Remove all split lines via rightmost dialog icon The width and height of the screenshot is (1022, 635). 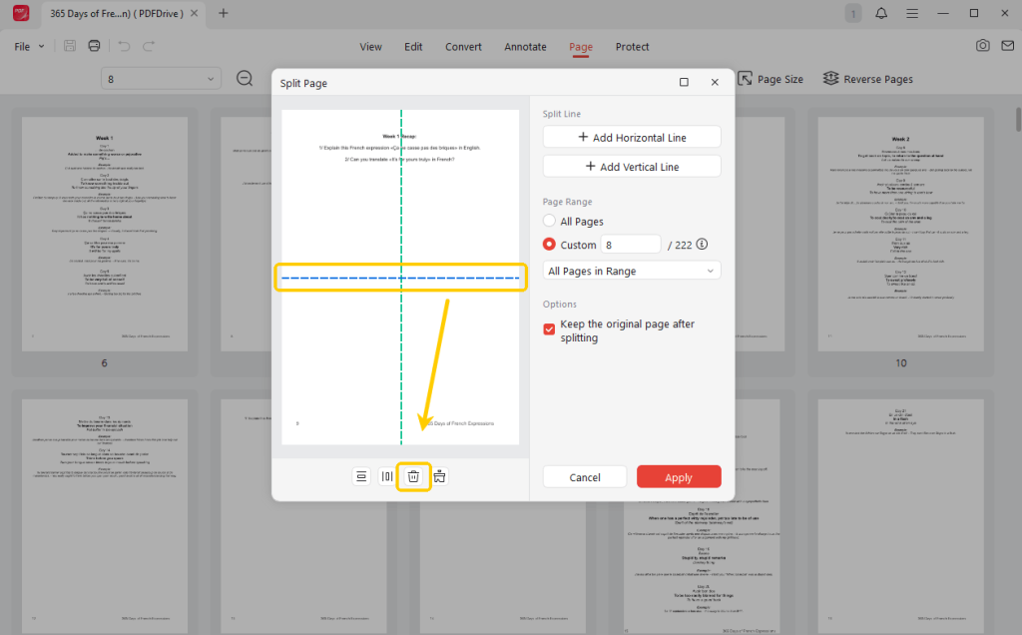pos(439,476)
